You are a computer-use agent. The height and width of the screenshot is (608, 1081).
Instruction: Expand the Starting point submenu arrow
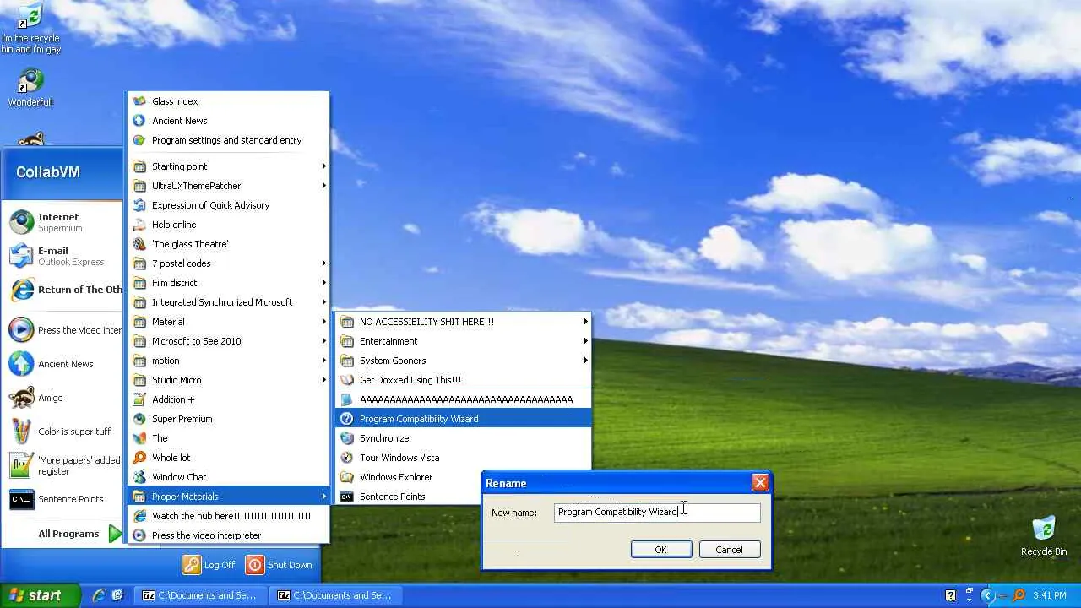(x=323, y=166)
